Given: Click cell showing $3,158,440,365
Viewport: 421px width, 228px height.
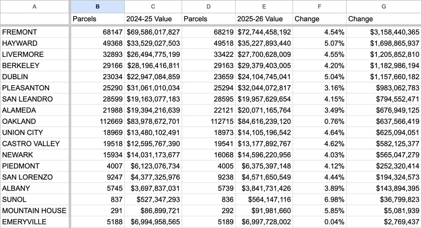Looking at the screenshot, I should (x=384, y=32).
